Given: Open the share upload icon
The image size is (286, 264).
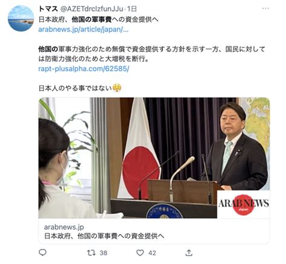Looking at the screenshot, I should (189, 253).
